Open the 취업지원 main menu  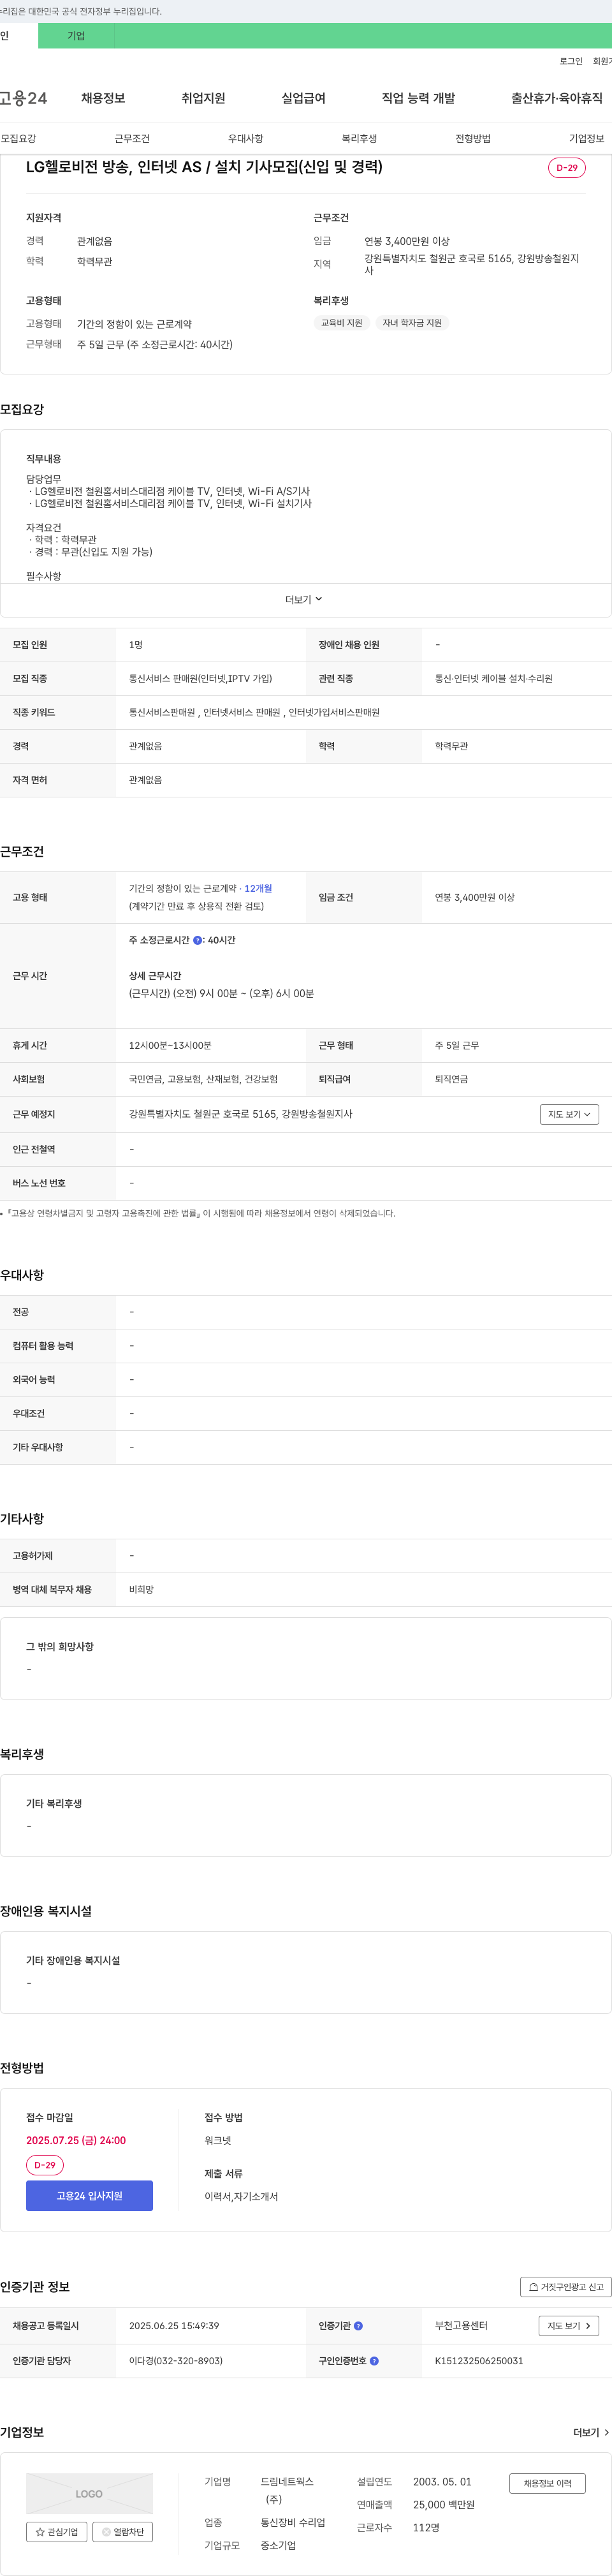click(x=203, y=98)
